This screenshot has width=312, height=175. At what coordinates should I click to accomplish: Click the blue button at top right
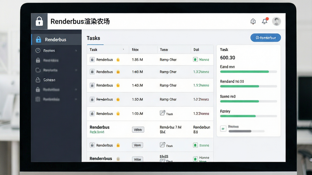tap(265, 38)
